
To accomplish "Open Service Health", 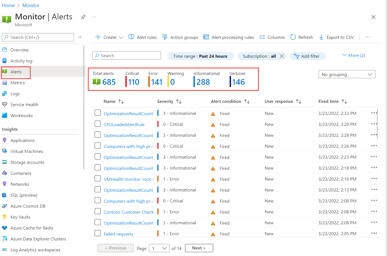I will pyautogui.click(x=24, y=104).
